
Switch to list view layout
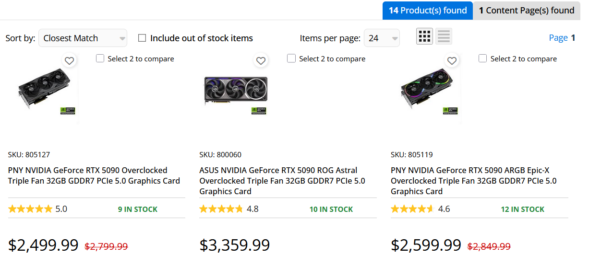[x=444, y=36]
